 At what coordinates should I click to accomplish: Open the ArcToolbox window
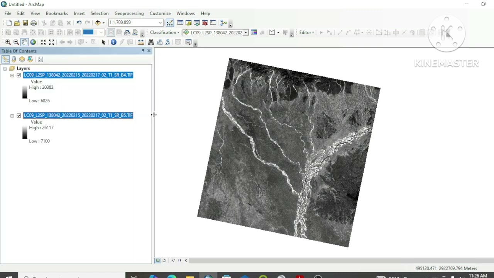pyautogui.click(x=205, y=23)
